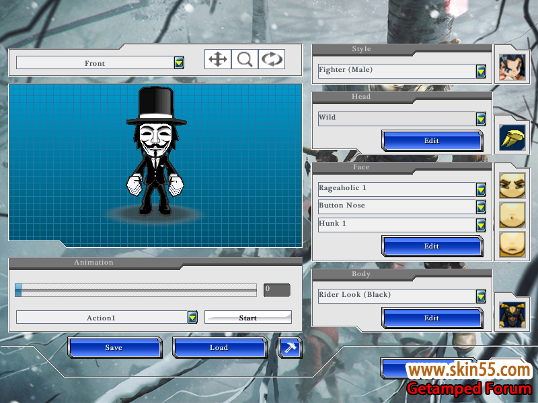Expand the Rageaholic 1 dropdown arrow
Image resolution: width=538 pixels, height=403 pixels.
pyautogui.click(x=481, y=189)
